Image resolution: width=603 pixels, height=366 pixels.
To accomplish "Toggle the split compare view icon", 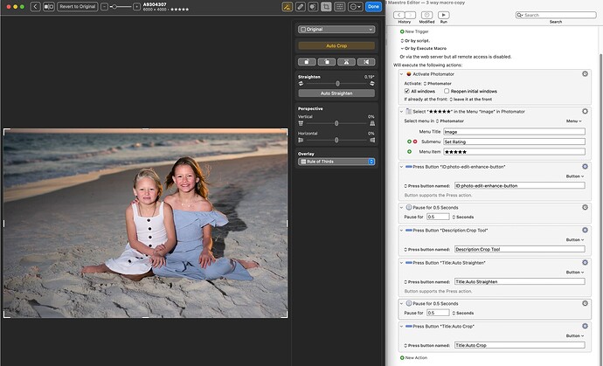I will tap(49, 6).
